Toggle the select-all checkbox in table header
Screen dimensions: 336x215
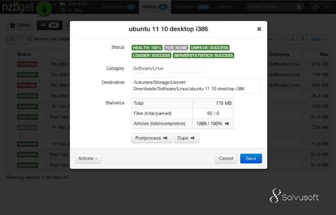click(x=11, y=54)
